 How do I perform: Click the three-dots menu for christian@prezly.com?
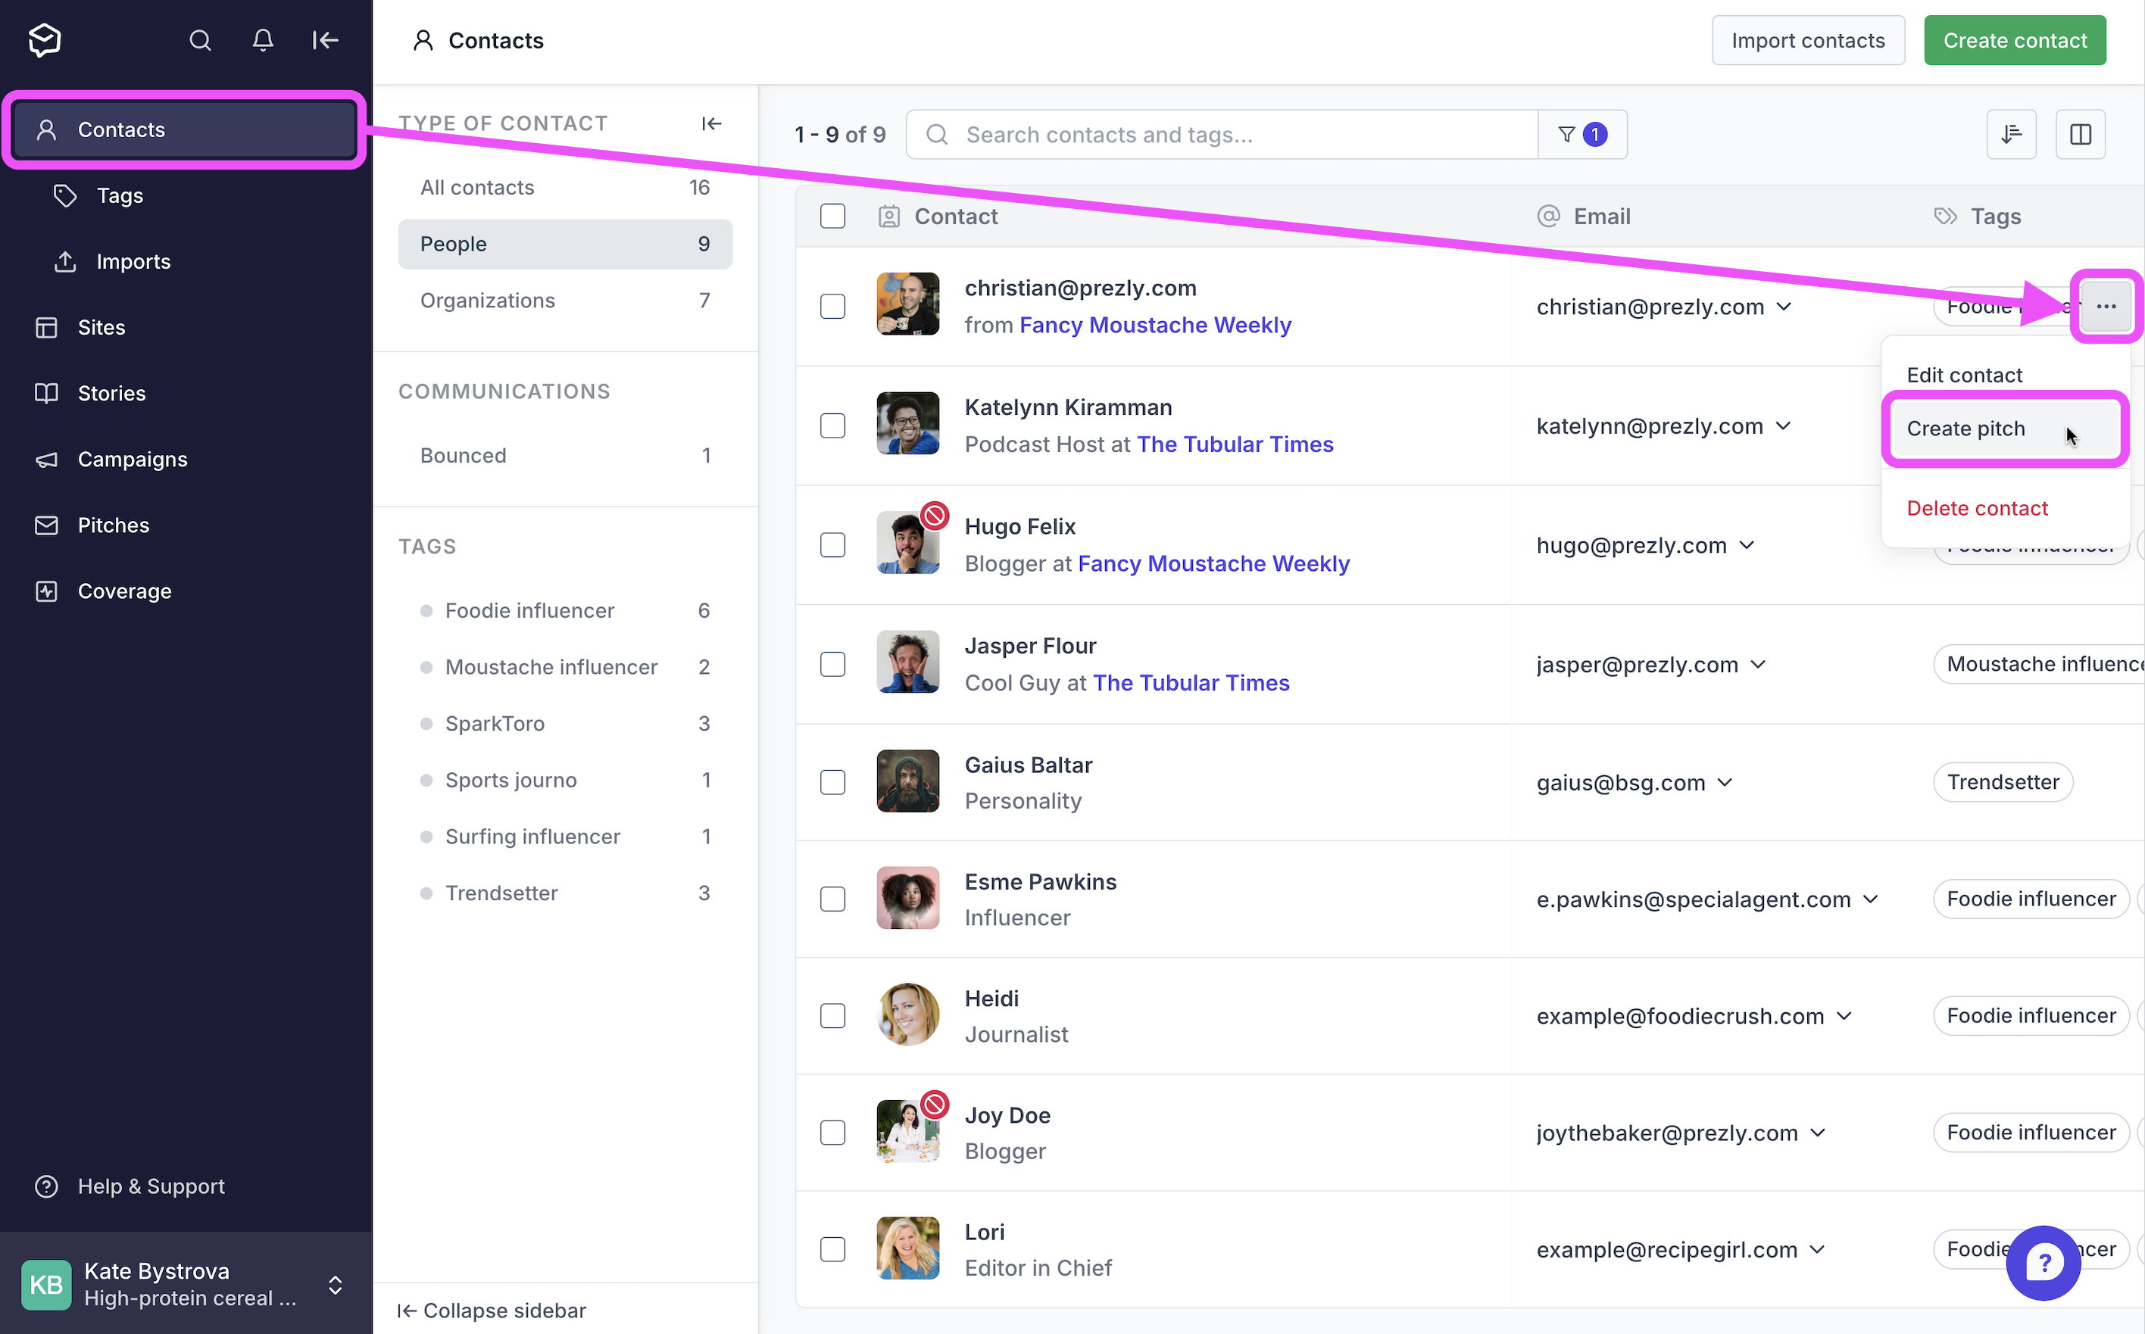coord(2106,306)
